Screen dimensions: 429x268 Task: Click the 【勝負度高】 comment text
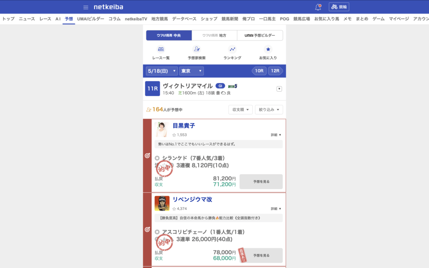click(209, 218)
